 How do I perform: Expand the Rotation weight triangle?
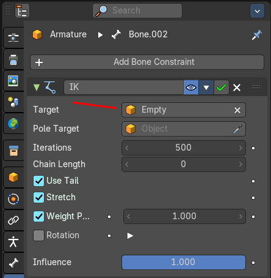click(x=130, y=236)
